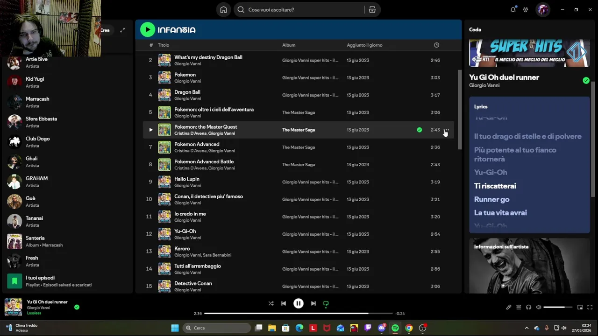Open The Master Saga album link for Pokemon Advanced
Screen dimensions: 598x336
tap(299, 147)
